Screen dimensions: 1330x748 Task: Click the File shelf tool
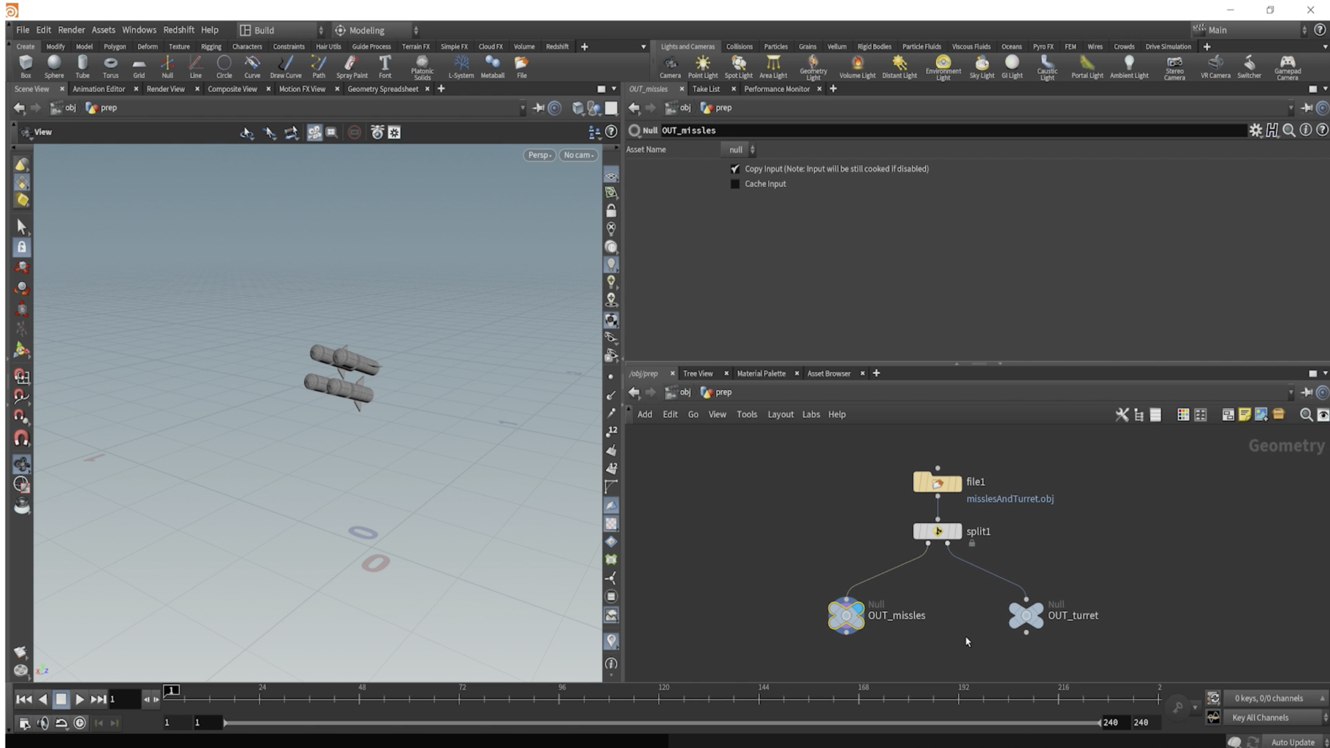click(522, 67)
